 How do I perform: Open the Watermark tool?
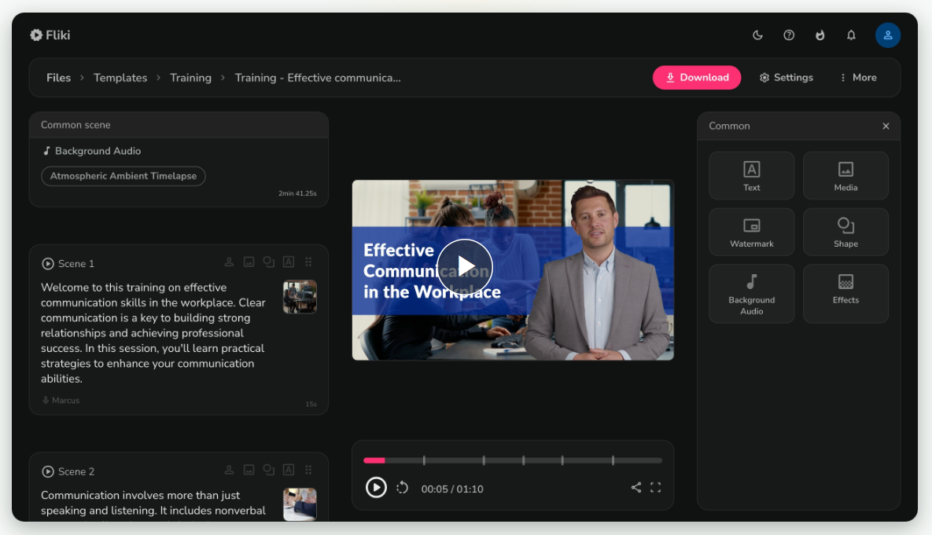[751, 231]
